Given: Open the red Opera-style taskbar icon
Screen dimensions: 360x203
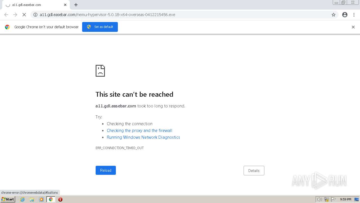Looking at the screenshot, I should point(60,199).
